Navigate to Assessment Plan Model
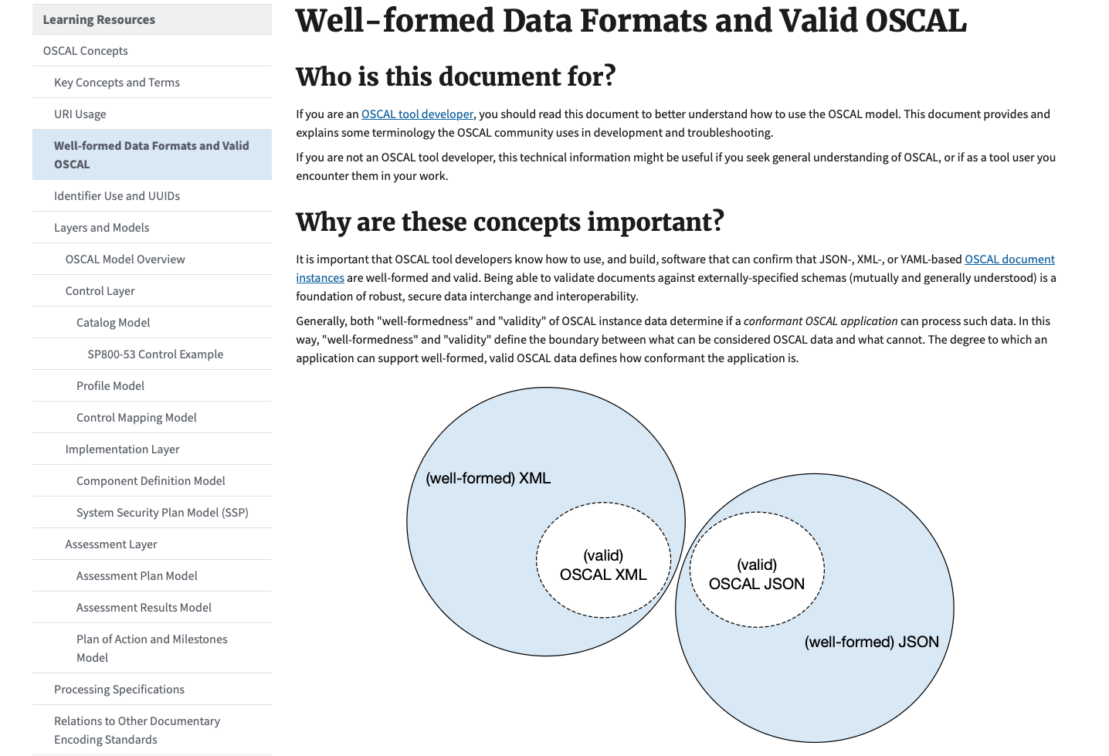The image size is (1109, 756). tap(137, 576)
